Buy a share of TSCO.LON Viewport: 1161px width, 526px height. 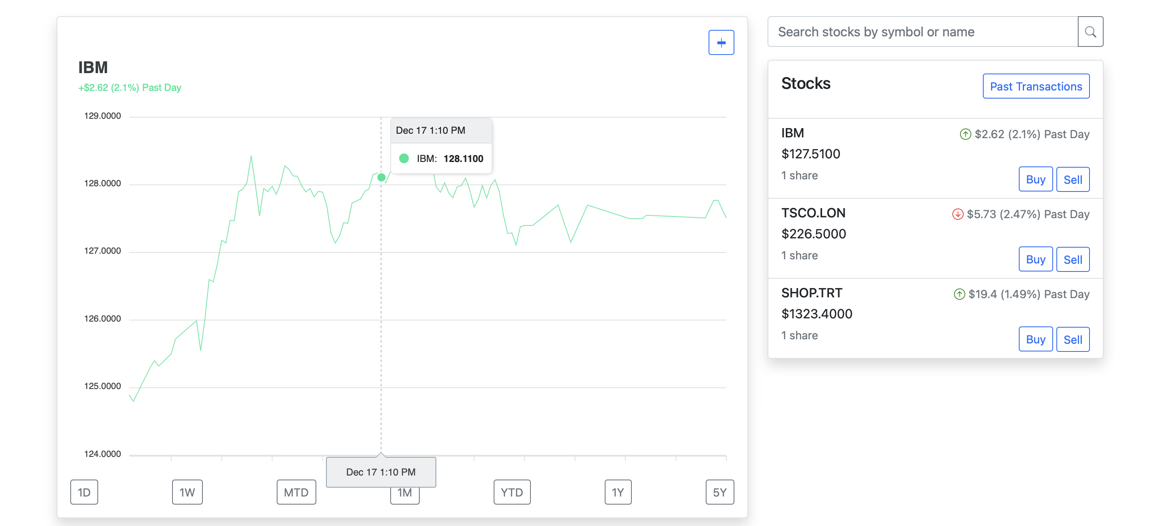coord(1035,259)
